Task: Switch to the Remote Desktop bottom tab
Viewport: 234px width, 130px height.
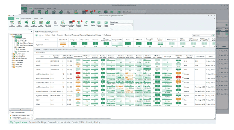Action: (x=37, y=122)
